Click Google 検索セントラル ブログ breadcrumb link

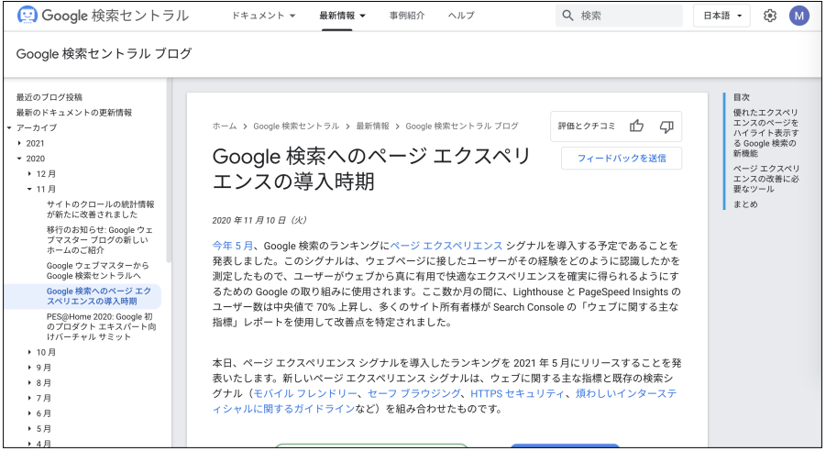[x=462, y=126]
